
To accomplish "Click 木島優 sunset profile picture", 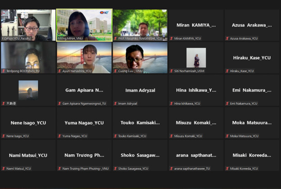I will point(28,90).
